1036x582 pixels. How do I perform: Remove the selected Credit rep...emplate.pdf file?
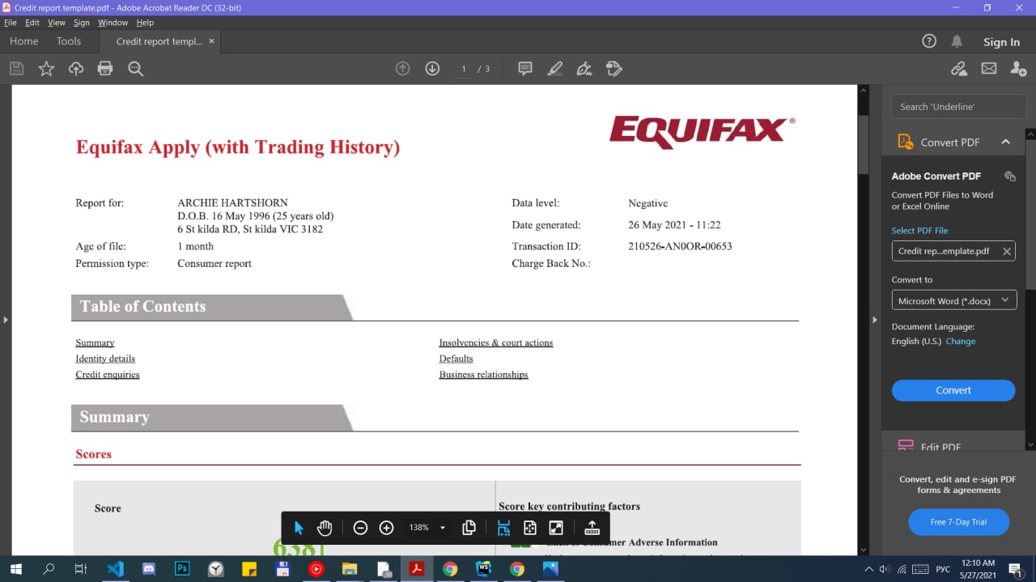point(1007,252)
